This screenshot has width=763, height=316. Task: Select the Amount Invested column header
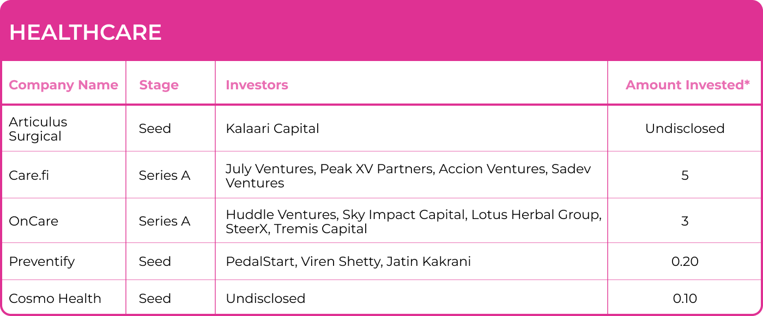click(687, 85)
